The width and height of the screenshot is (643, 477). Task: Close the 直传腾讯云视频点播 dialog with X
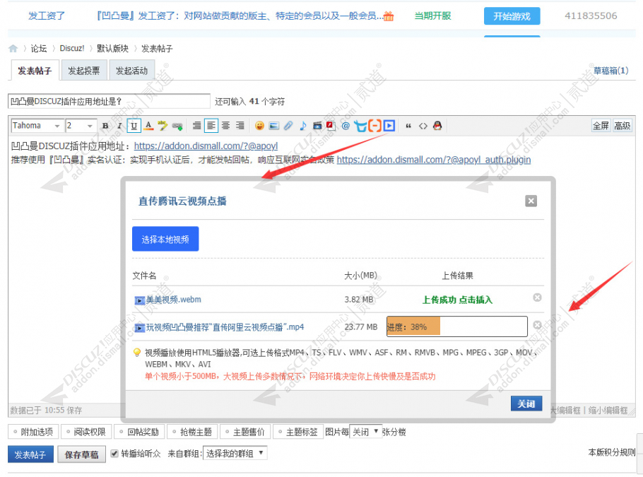coord(531,201)
